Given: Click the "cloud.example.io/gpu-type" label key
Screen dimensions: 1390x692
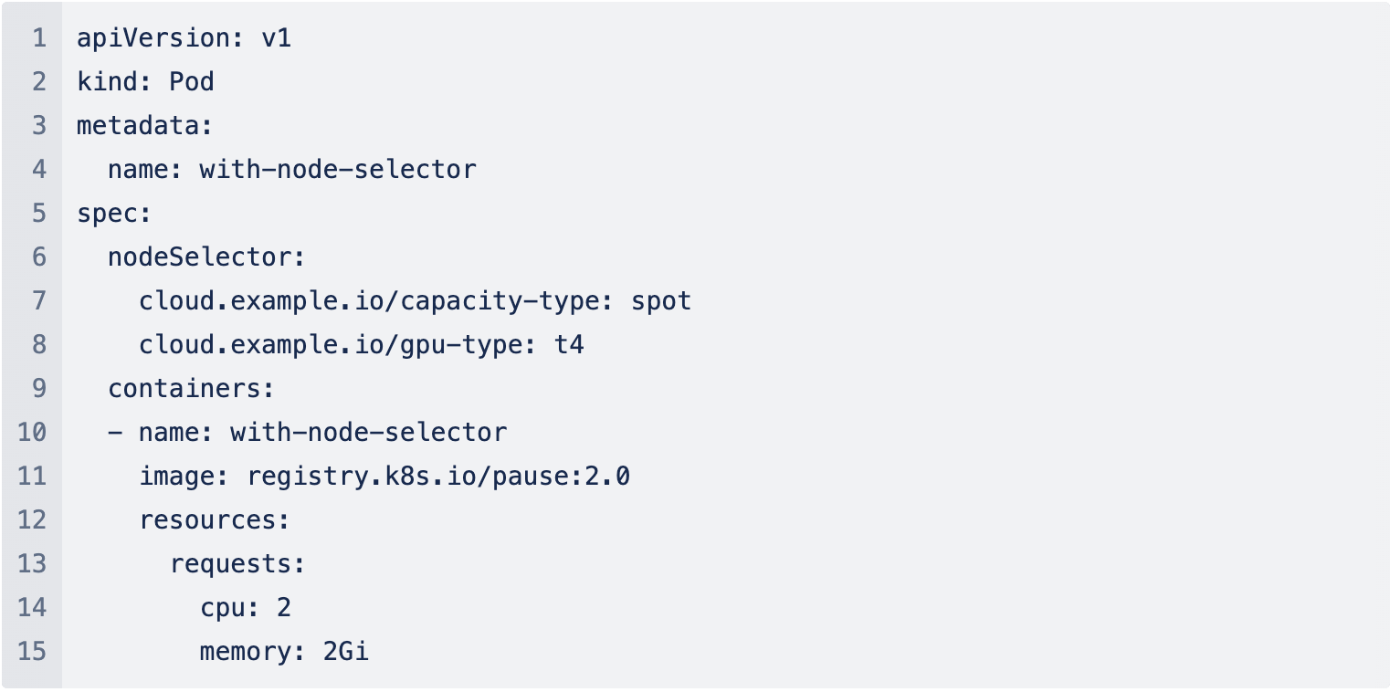Looking at the screenshot, I should [331, 345].
